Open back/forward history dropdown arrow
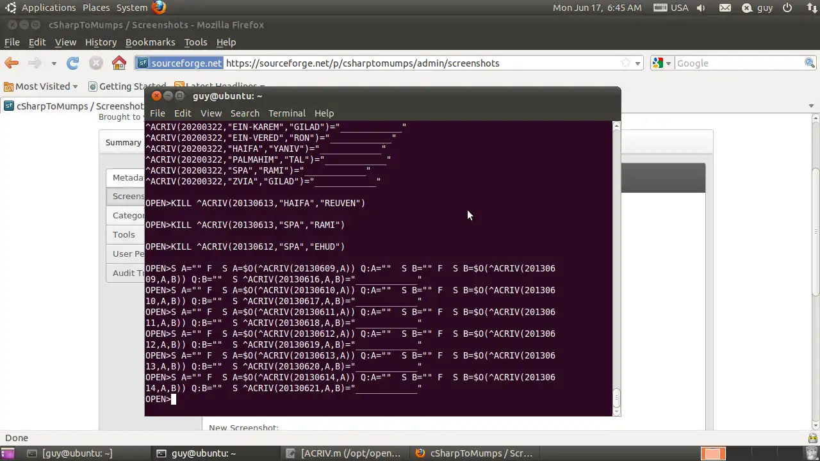 [x=54, y=63]
